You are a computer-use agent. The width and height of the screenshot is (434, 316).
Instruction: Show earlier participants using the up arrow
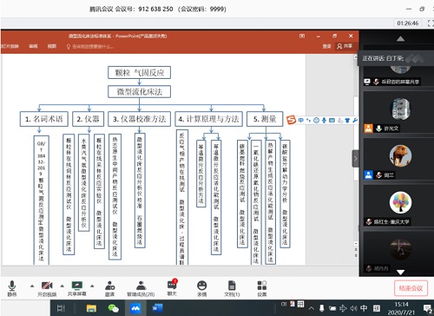tap(400, 39)
